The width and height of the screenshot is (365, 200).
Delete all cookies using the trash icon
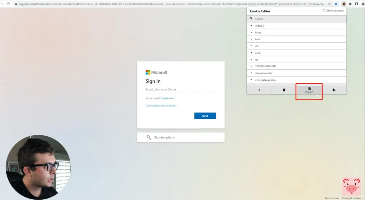284,90
